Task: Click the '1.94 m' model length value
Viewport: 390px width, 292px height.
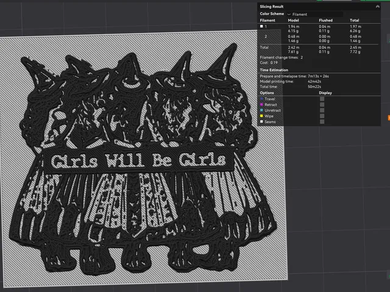Action: point(294,26)
